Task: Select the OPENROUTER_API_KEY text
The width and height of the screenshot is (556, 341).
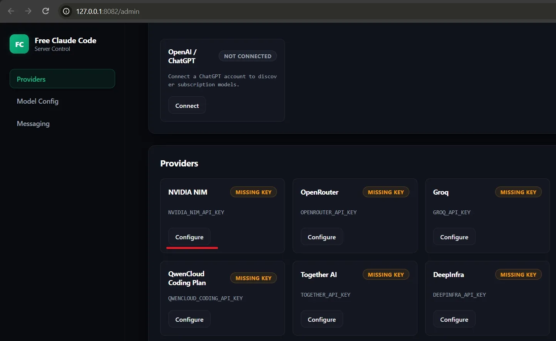Action: pyautogui.click(x=328, y=212)
